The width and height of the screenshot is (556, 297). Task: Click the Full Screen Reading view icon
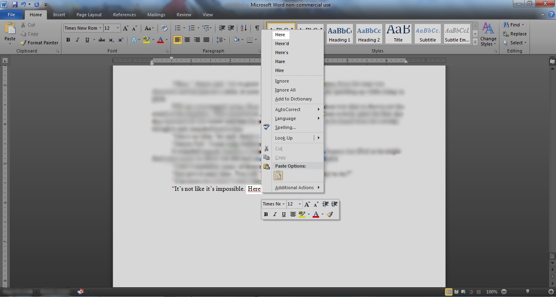tap(456, 292)
